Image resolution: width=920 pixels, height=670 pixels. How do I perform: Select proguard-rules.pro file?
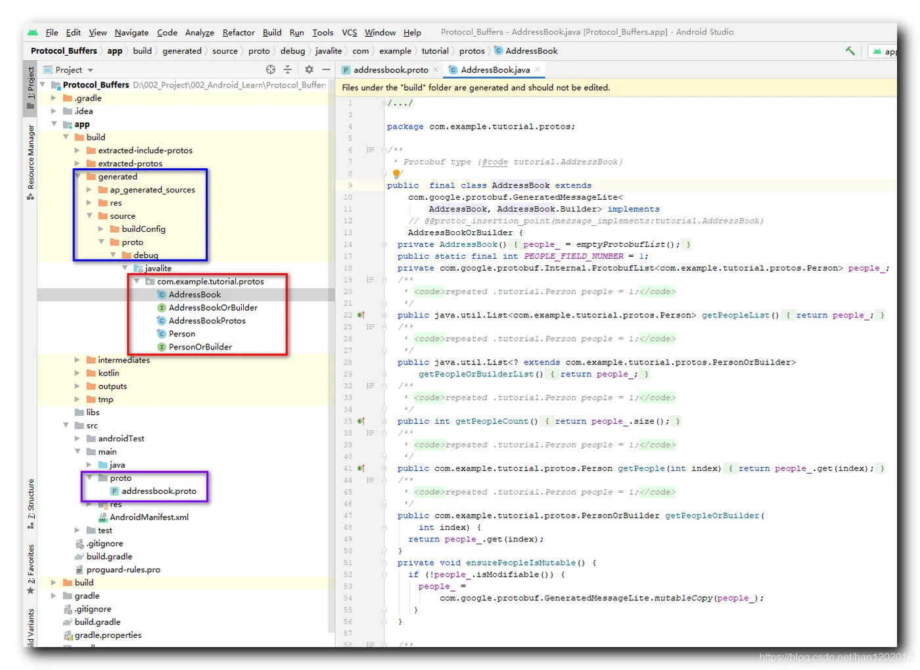tap(124, 570)
